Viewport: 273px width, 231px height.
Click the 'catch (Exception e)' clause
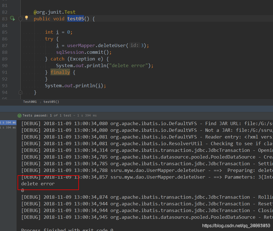77,59
